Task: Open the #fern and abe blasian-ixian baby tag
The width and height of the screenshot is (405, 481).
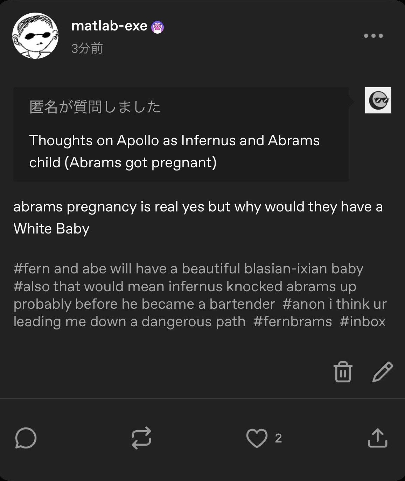Action: [x=188, y=269]
